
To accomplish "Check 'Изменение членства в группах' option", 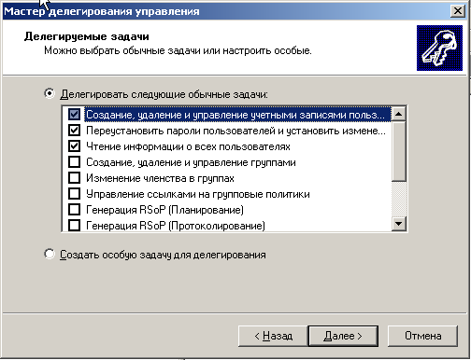I will (x=74, y=178).
